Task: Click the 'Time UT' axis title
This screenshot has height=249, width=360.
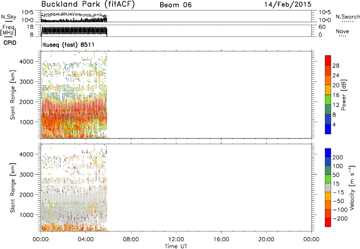Action: pos(176,246)
